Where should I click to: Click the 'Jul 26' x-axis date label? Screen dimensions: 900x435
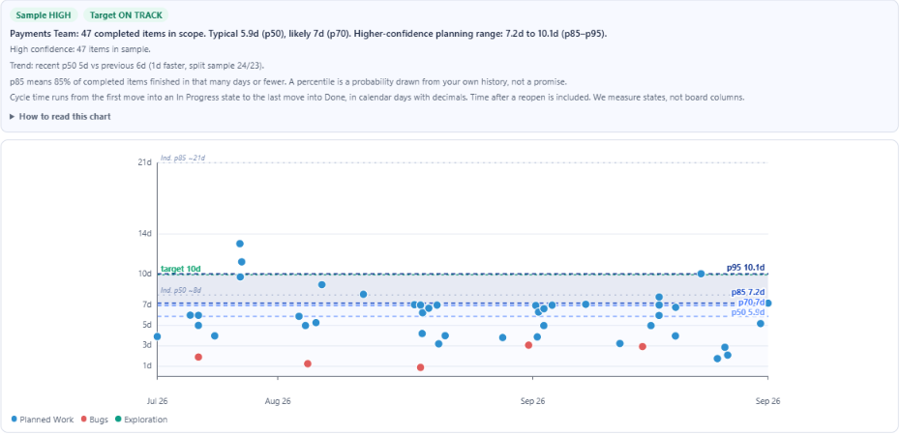click(x=158, y=401)
